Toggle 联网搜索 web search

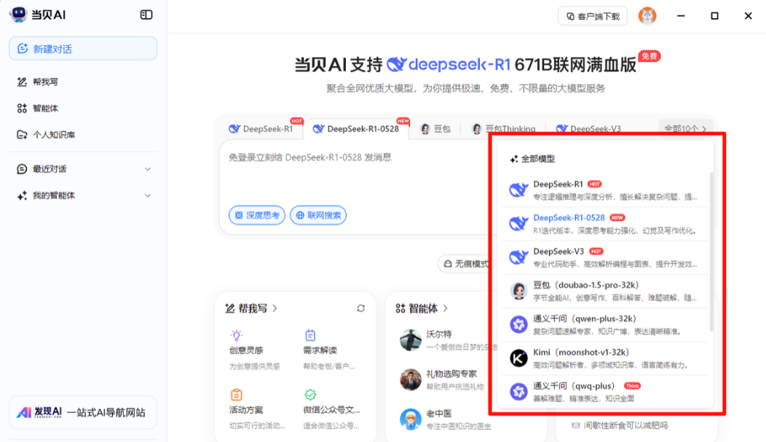[x=318, y=215]
